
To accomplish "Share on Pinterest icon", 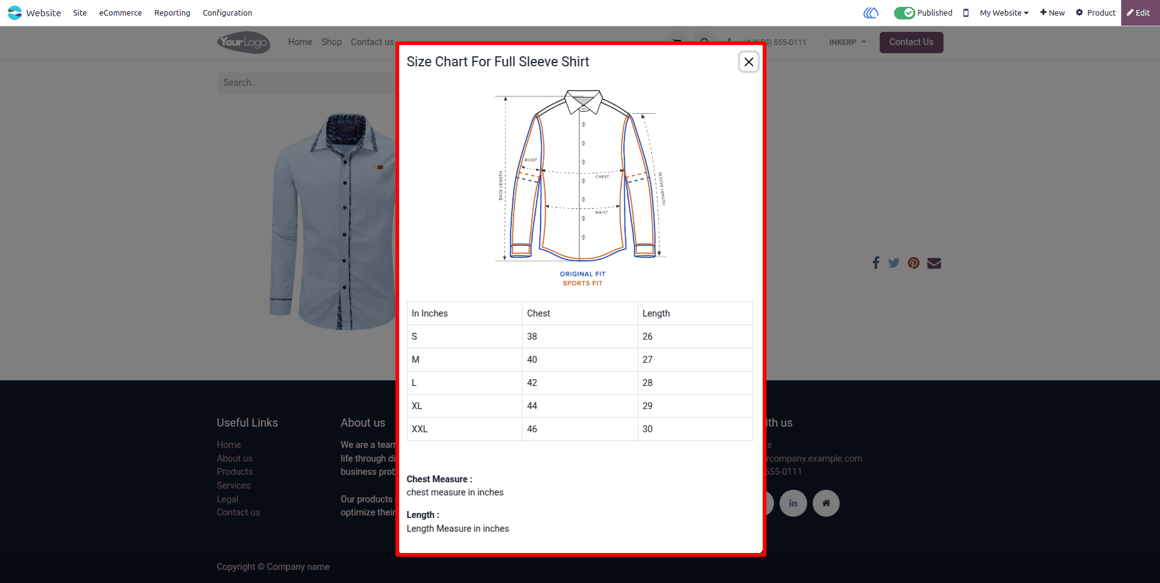I will [x=913, y=263].
